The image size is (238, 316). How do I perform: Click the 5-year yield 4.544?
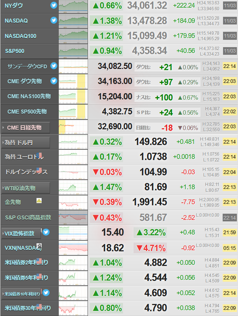[156, 278]
